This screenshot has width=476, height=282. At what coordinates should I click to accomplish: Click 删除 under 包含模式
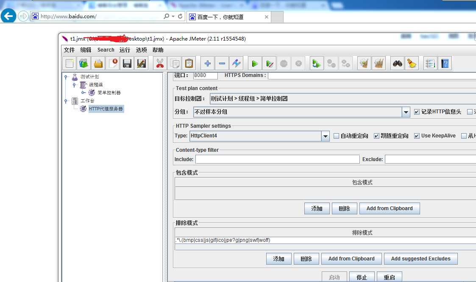point(345,208)
